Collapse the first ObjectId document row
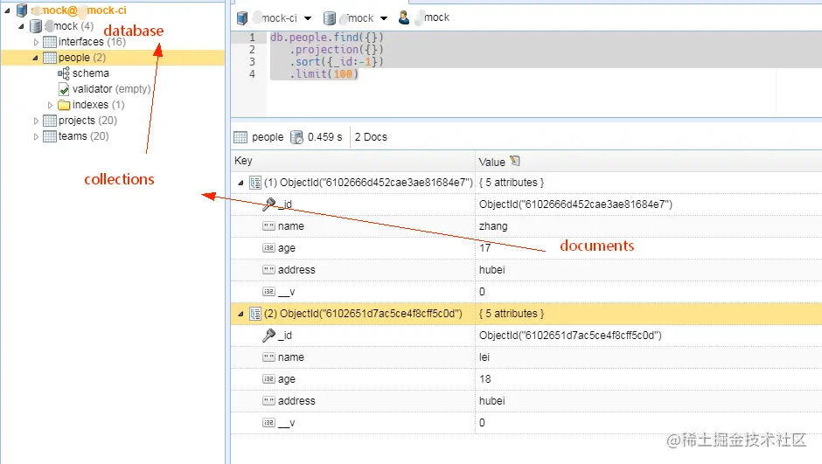Viewport: 822px width, 464px height. pyautogui.click(x=240, y=183)
